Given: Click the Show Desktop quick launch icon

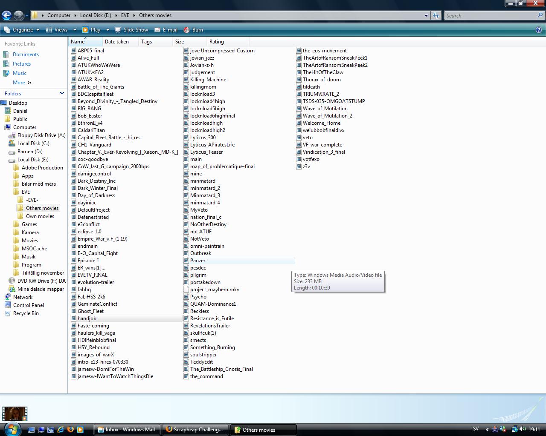Looking at the screenshot, I should point(31,430).
